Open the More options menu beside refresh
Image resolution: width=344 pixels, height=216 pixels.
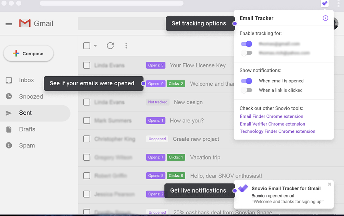click(x=126, y=45)
